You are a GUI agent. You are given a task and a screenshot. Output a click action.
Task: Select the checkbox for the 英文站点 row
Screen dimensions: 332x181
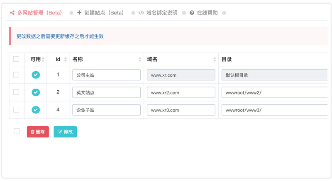click(x=16, y=92)
